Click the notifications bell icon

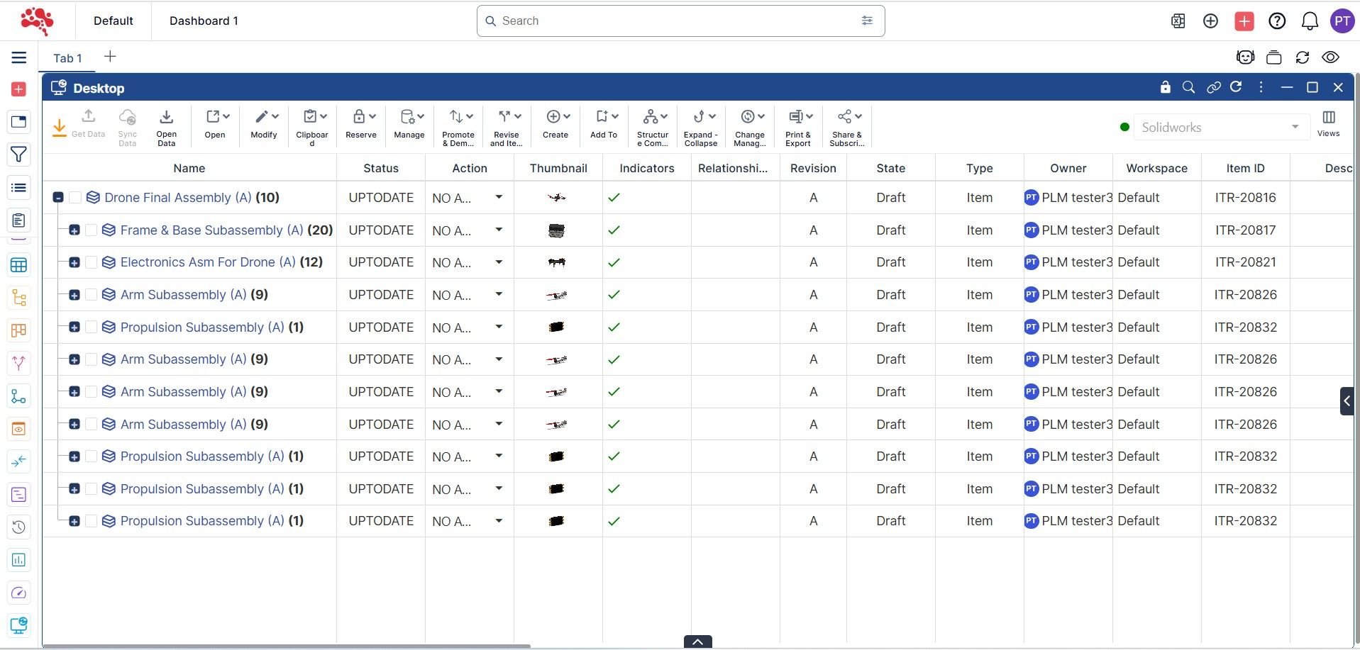point(1310,21)
